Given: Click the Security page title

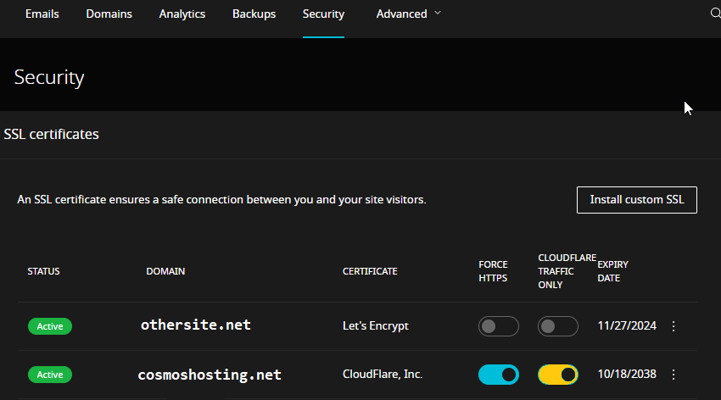Looking at the screenshot, I should click(x=48, y=77).
